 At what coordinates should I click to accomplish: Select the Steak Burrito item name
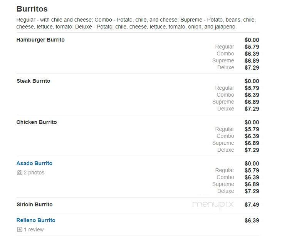34,81
